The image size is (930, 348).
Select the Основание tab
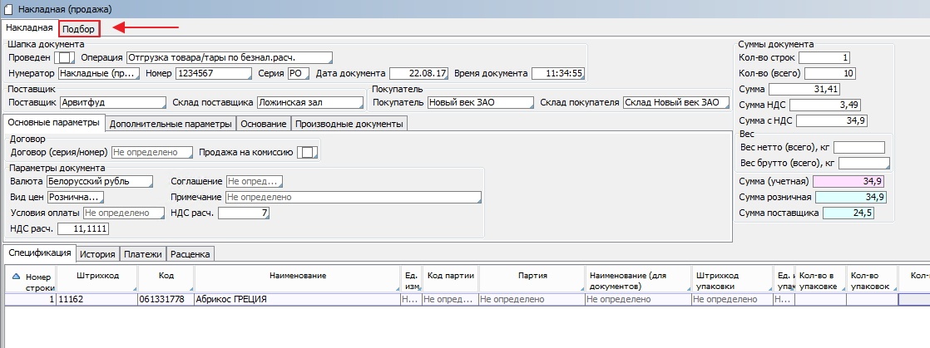265,124
